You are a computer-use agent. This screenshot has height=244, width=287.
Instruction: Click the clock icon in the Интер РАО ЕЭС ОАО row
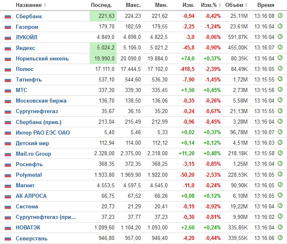click(280, 132)
